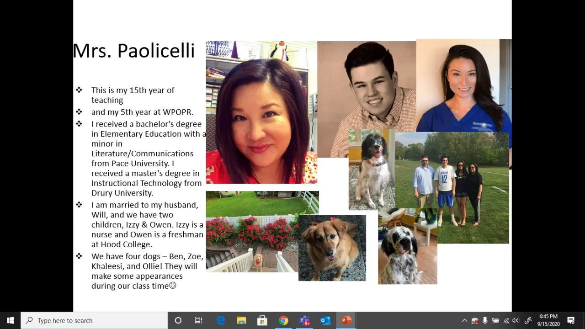Click 'This is my 15th year of teaching'

[x=133, y=95]
